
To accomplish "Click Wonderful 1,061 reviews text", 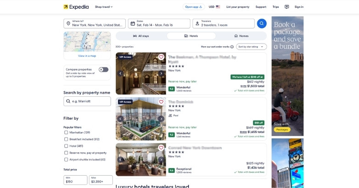I will pyautogui.click(x=183, y=135).
